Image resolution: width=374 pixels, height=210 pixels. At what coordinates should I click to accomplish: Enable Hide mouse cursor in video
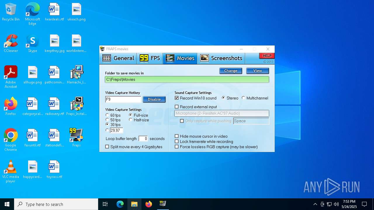tap(176, 136)
